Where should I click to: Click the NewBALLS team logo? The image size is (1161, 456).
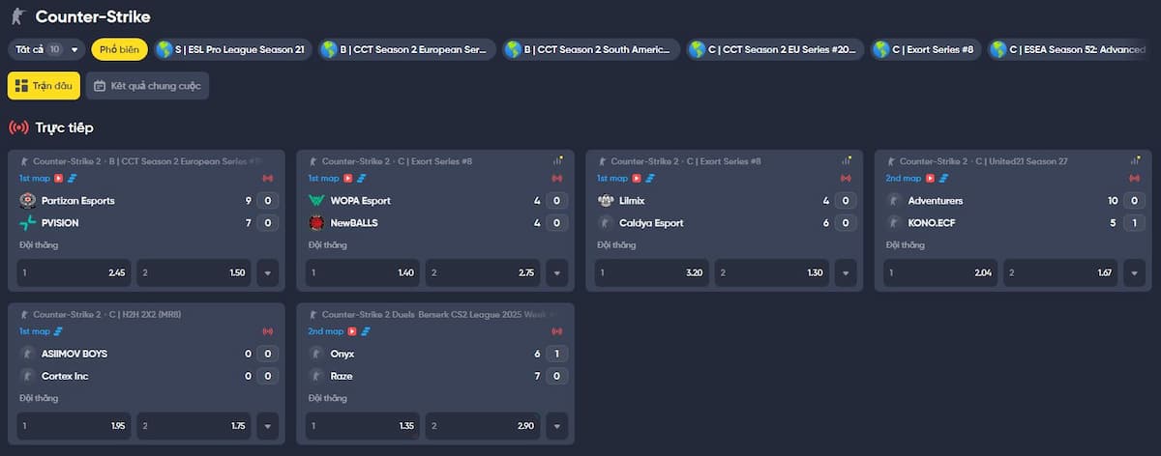coord(316,223)
